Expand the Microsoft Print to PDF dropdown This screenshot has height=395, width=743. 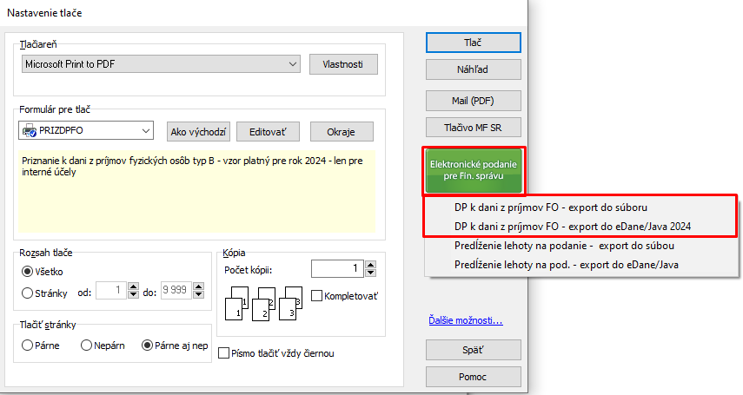[292, 64]
